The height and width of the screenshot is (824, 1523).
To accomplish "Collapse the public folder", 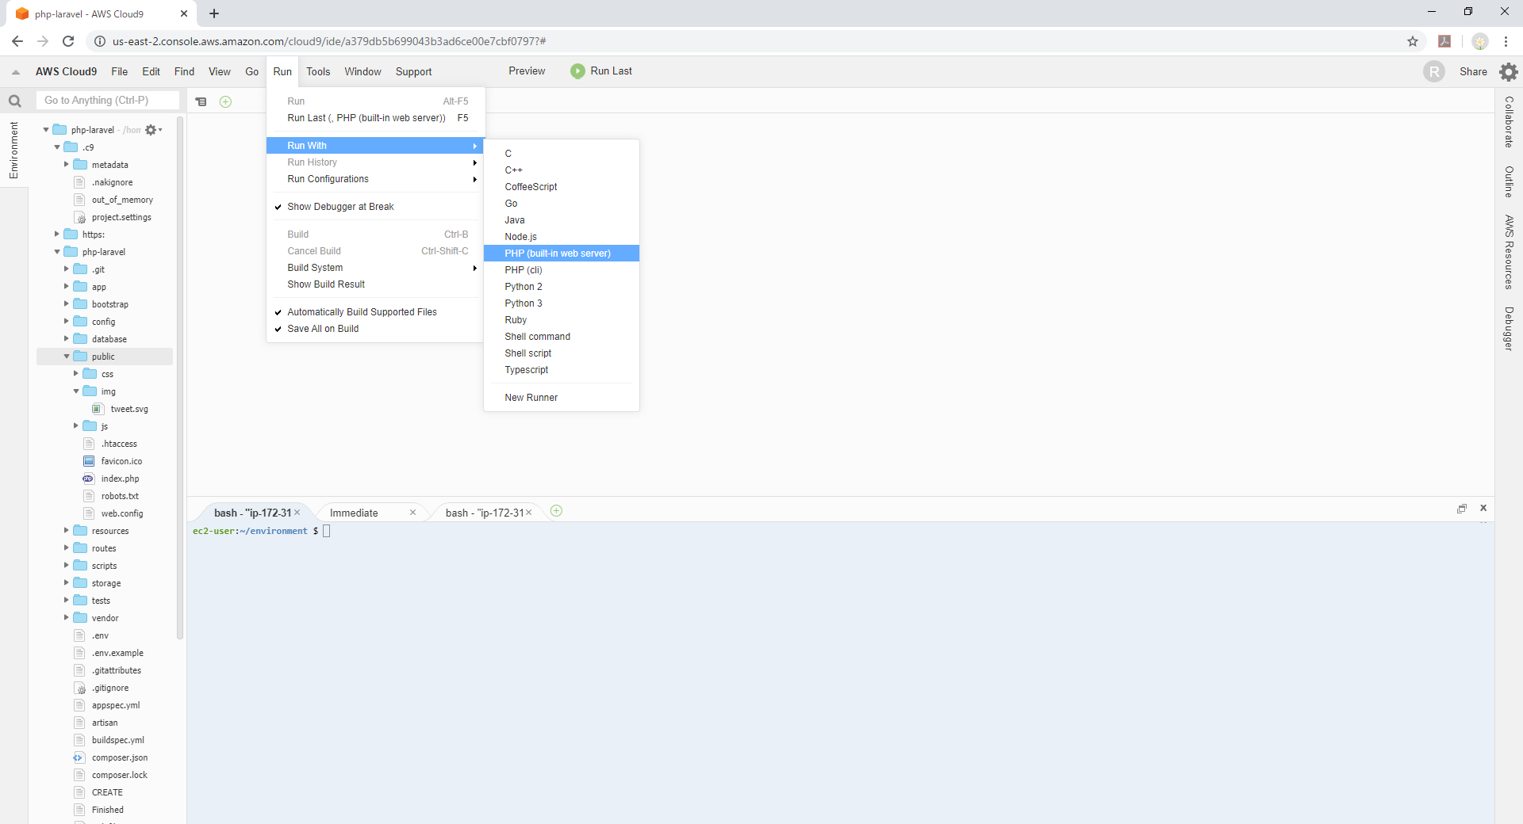I will coord(67,357).
